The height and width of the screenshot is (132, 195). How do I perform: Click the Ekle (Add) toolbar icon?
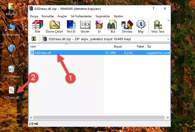pos(38,26)
